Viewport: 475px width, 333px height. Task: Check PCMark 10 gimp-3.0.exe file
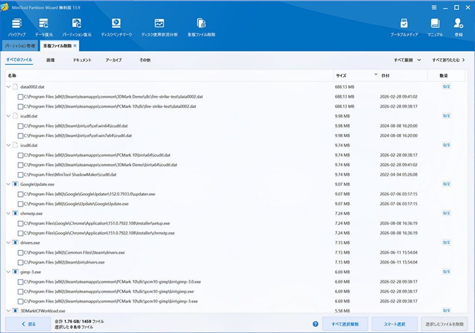[x=20, y=282]
